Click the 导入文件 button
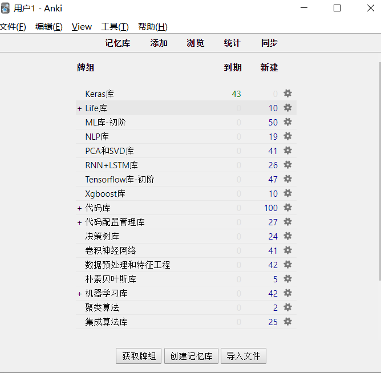381x373 pixels. pos(244,356)
